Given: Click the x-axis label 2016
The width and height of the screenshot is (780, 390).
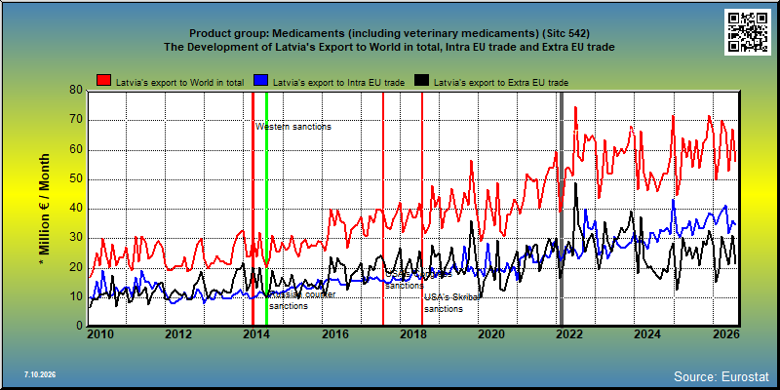Looking at the screenshot, I should [335, 333].
